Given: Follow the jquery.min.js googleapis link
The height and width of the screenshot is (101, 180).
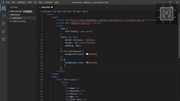Looking at the screenshot, I should 107,20.
